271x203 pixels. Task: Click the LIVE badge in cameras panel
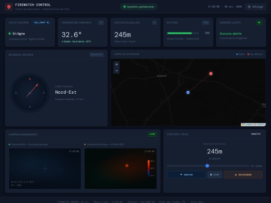click(x=152, y=134)
